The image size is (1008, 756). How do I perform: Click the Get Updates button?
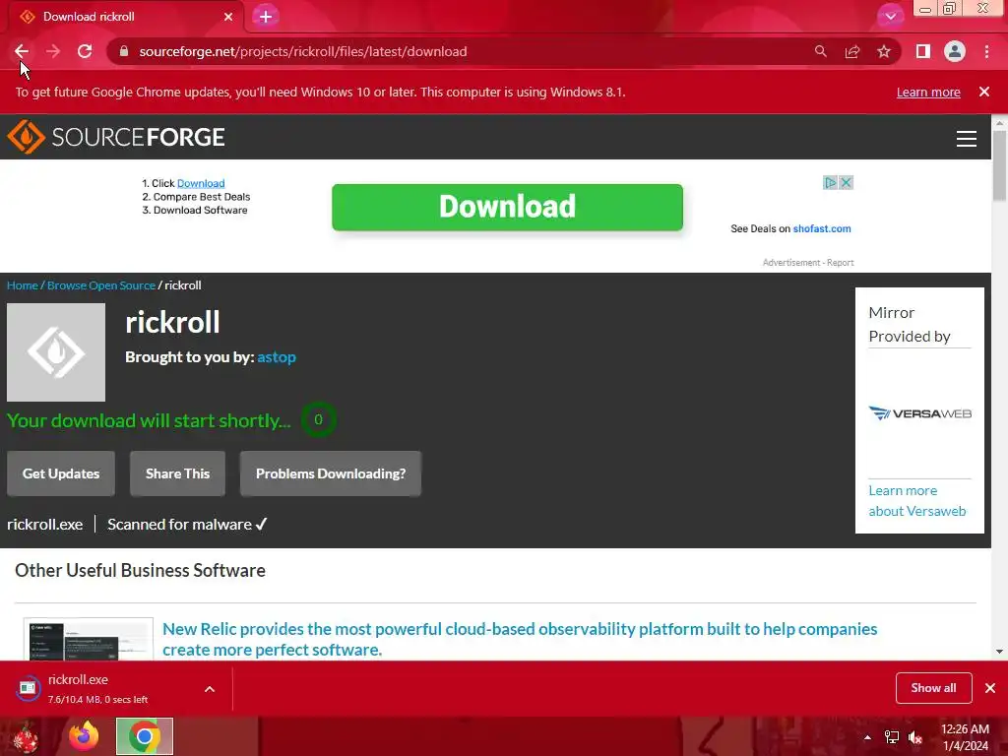pos(61,473)
